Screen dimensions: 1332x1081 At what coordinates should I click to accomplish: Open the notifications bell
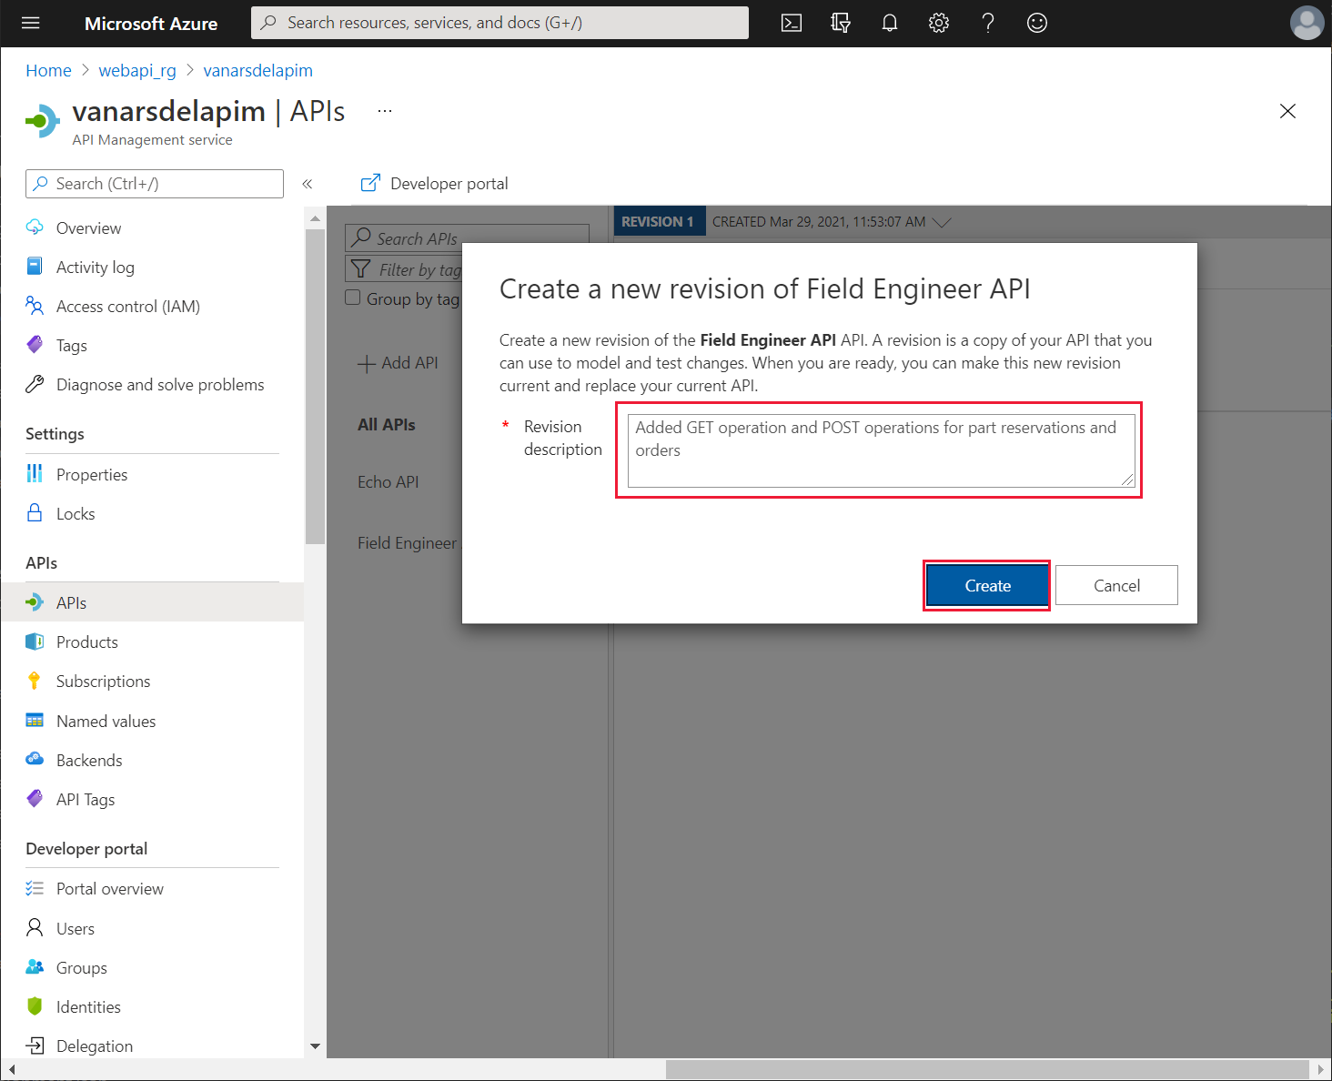coord(890,23)
